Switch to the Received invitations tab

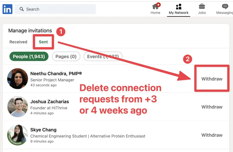(x=18, y=42)
